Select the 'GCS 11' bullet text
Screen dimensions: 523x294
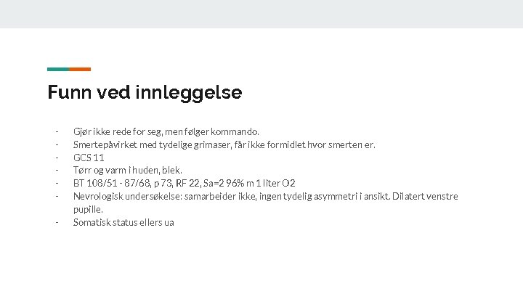point(89,158)
